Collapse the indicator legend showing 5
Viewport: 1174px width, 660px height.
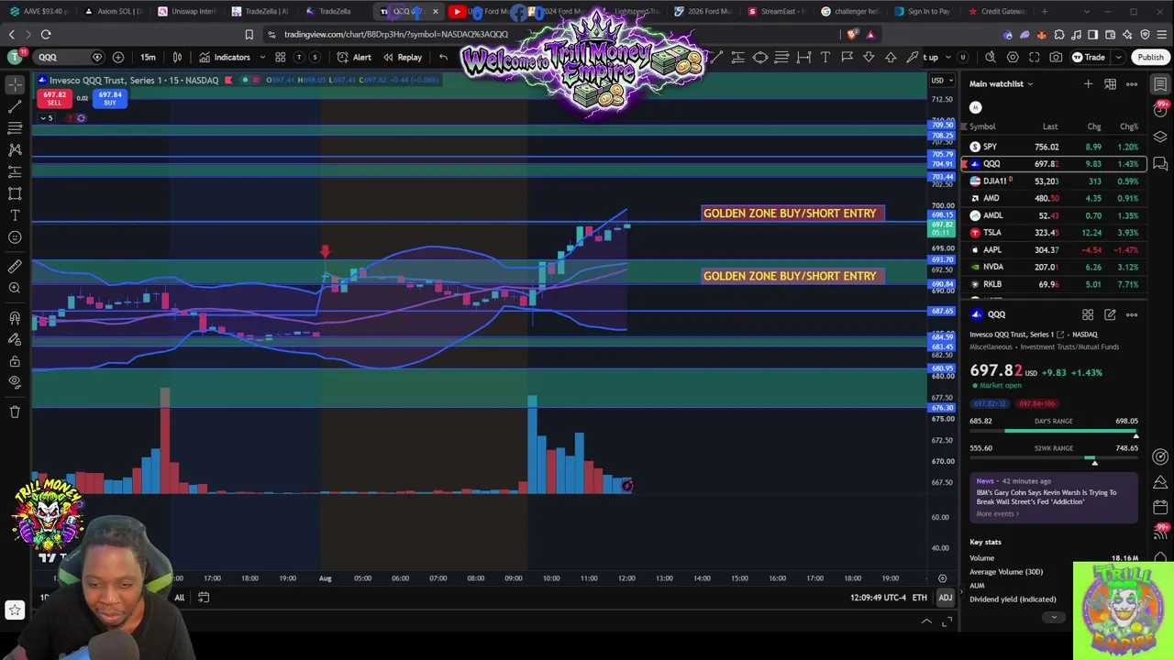pyautogui.click(x=45, y=118)
